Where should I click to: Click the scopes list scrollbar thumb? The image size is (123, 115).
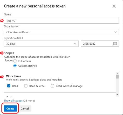pos(117,77)
